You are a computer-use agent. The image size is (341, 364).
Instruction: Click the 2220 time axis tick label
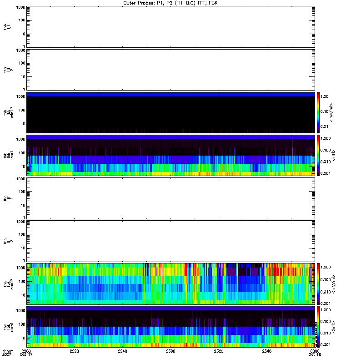[75, 351]
